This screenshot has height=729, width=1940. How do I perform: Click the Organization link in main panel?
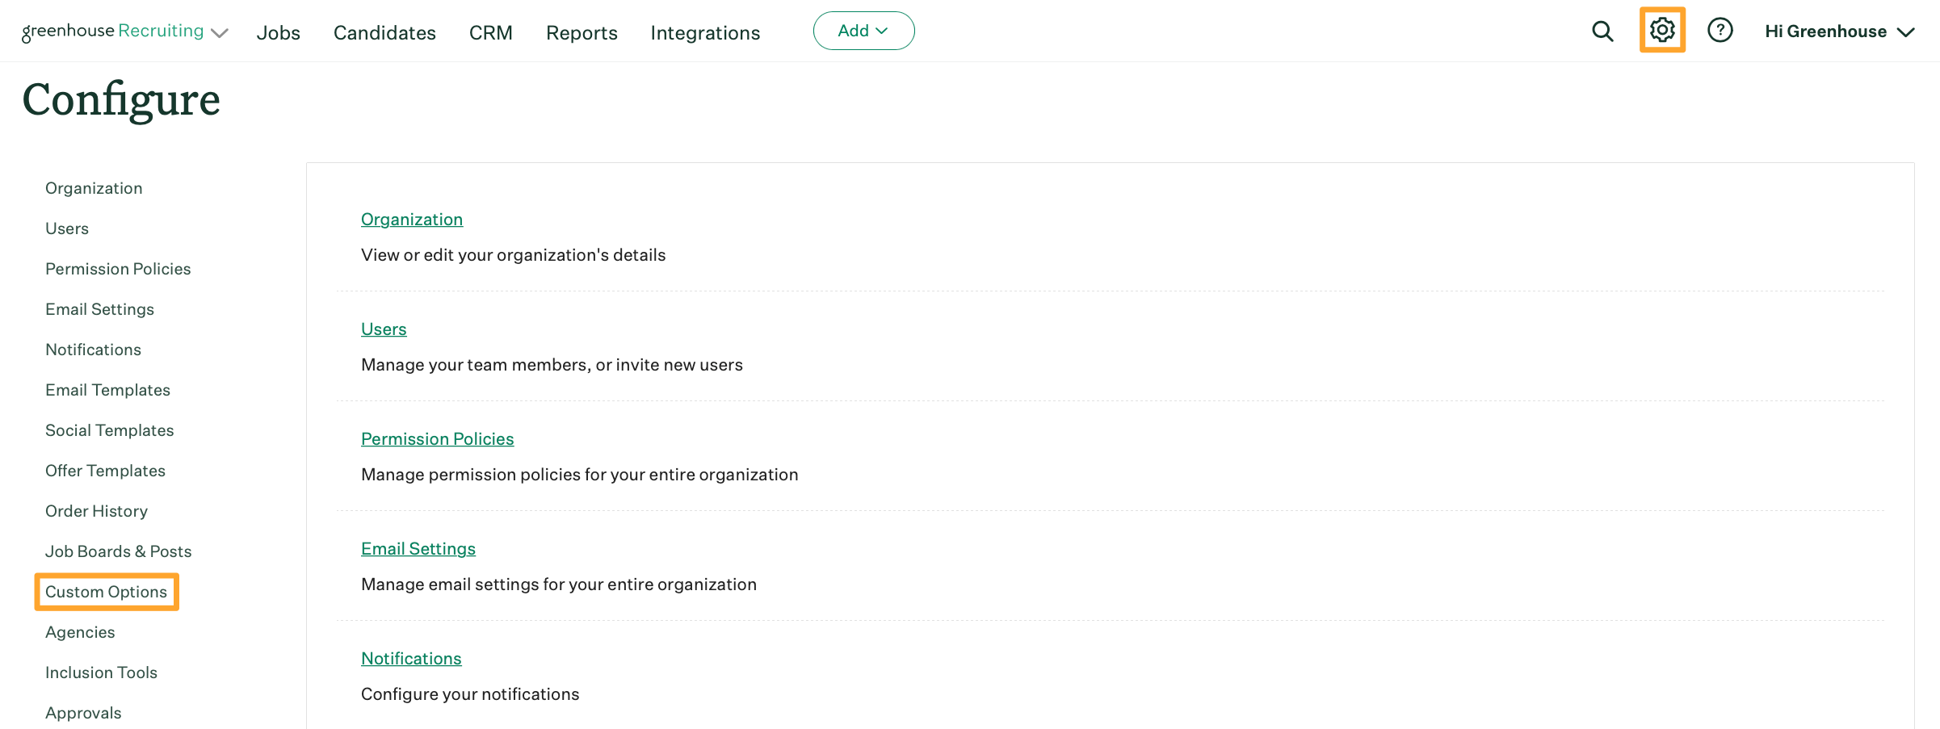point(412,220)
